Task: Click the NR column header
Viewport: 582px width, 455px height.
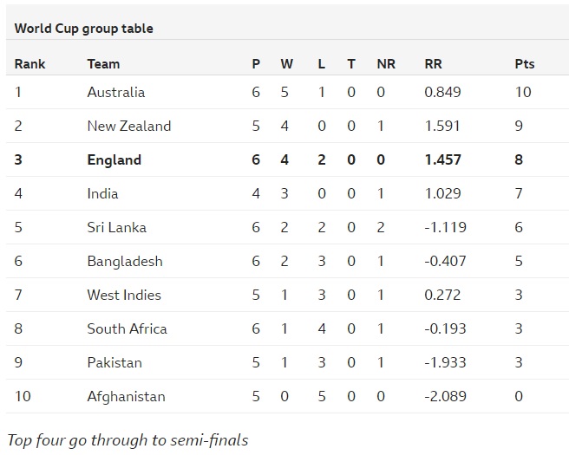Action: pos(385,63)
